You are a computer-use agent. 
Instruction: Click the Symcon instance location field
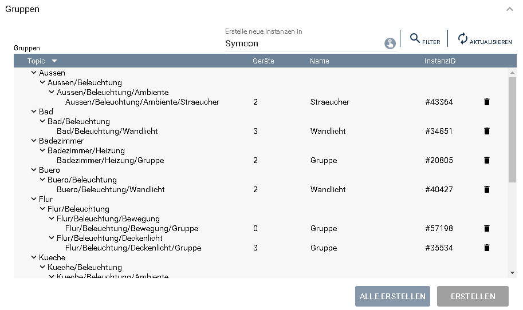tap(310, 43)
